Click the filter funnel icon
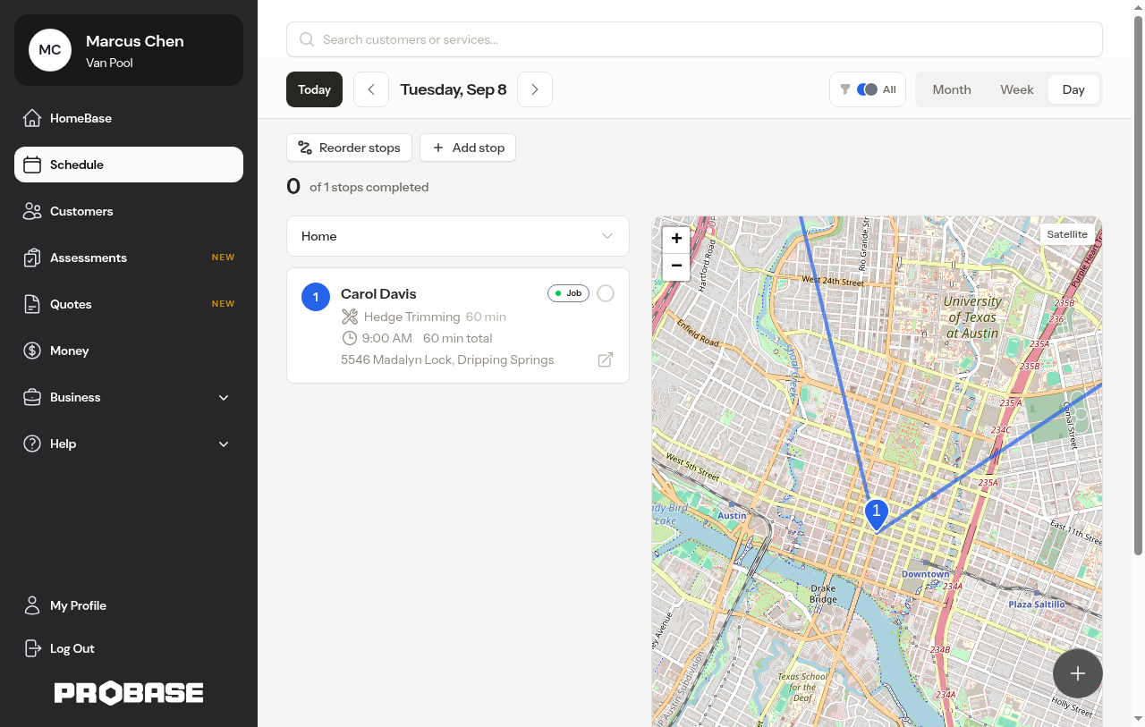 point(845,89)
